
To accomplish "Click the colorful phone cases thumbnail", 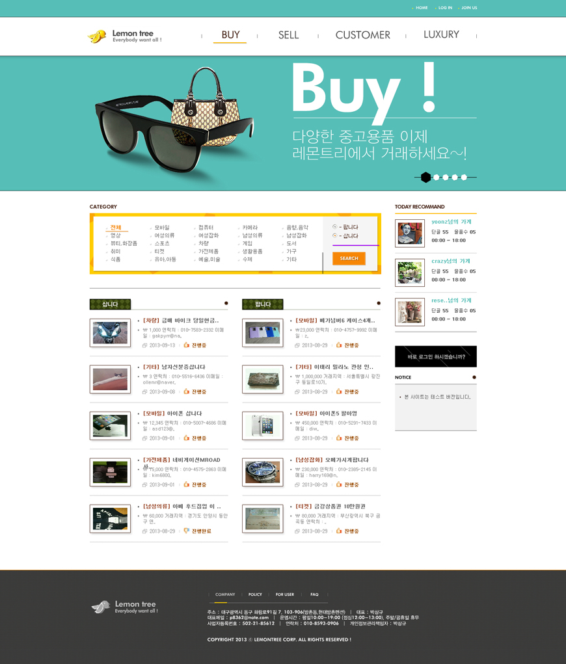I will coord(263,333).
